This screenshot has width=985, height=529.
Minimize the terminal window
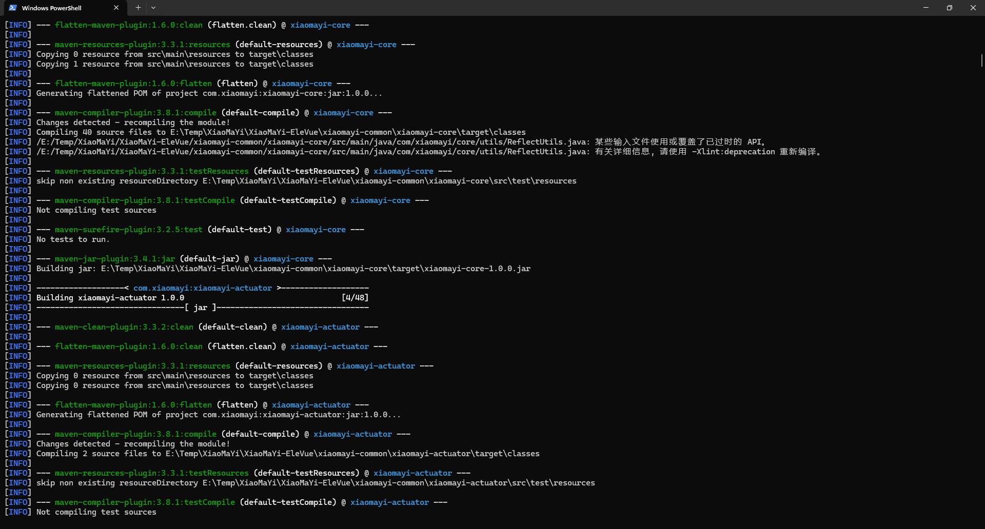click(x=926, y=8)
